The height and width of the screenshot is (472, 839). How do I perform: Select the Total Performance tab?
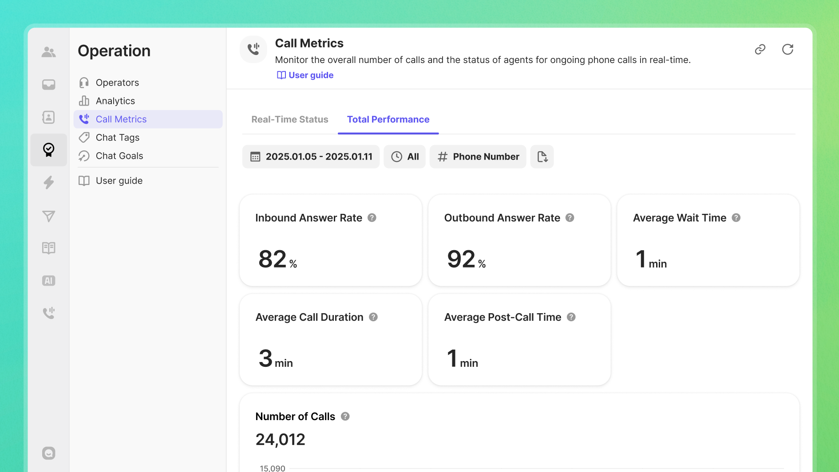pyautogui.click(x=388, y=119)
